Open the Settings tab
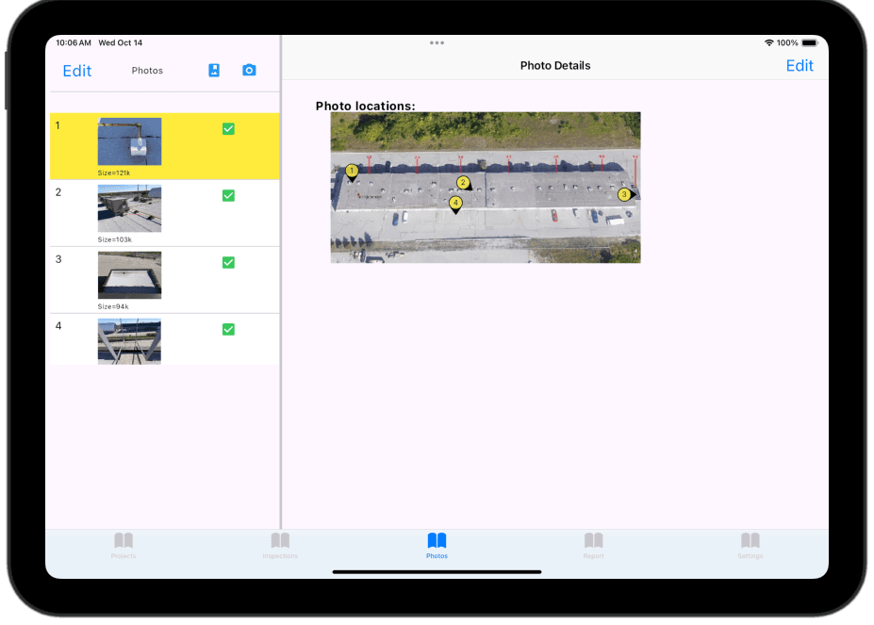Image resolution: width=874 pixels, height=625 pixels. (750, 546)
